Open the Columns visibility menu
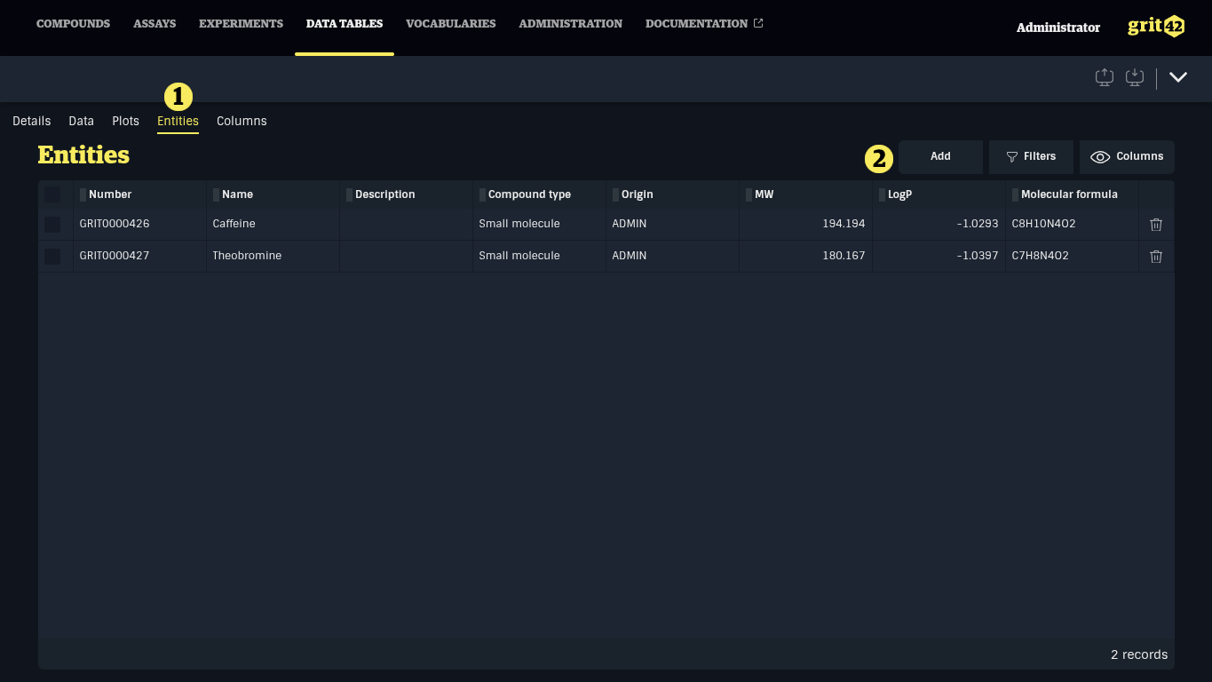Screen dimensions: 1212x682 point(1126,156)
